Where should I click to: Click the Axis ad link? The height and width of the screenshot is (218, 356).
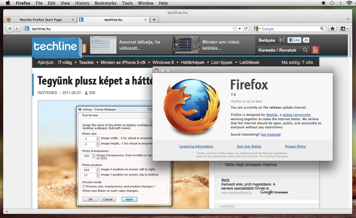pos(225,180)
